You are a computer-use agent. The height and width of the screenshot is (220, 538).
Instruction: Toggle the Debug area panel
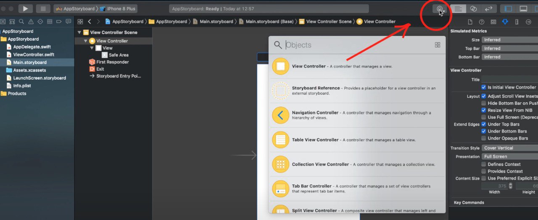[523, 9]
